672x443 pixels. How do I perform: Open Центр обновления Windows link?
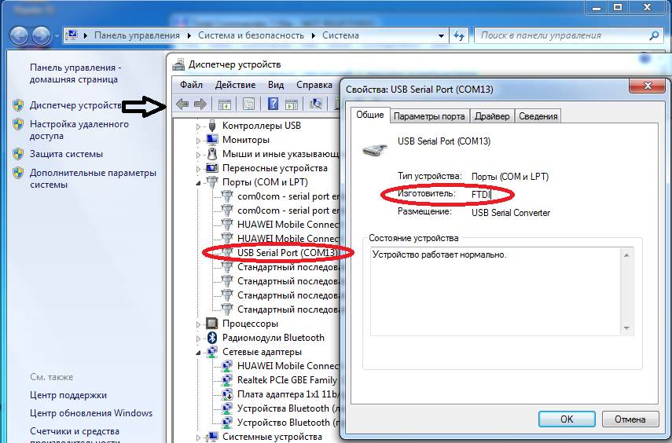pyautogui.click(x=91, y=413)
